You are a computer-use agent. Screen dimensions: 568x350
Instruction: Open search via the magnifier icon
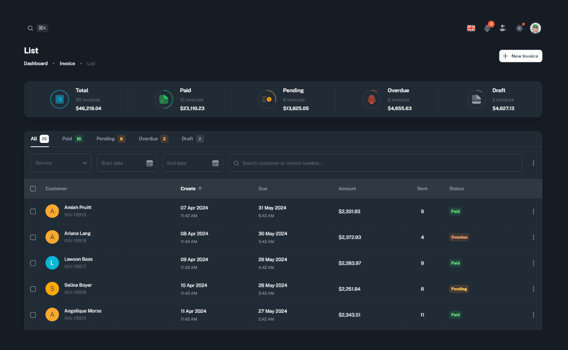(30, 28)
